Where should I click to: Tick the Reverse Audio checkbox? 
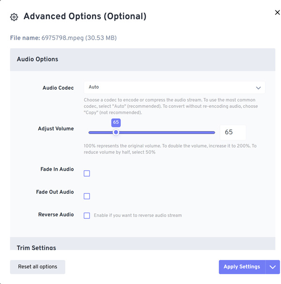[x=87, y=216]
